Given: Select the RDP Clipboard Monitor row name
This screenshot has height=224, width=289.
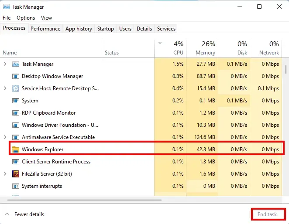Looking at the screenshot, I should tap(48, 113).
